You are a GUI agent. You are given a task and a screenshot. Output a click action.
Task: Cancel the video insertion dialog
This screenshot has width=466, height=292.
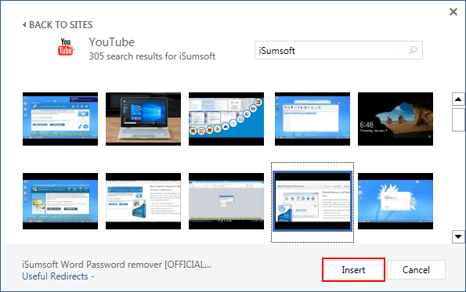coord(416,270)
